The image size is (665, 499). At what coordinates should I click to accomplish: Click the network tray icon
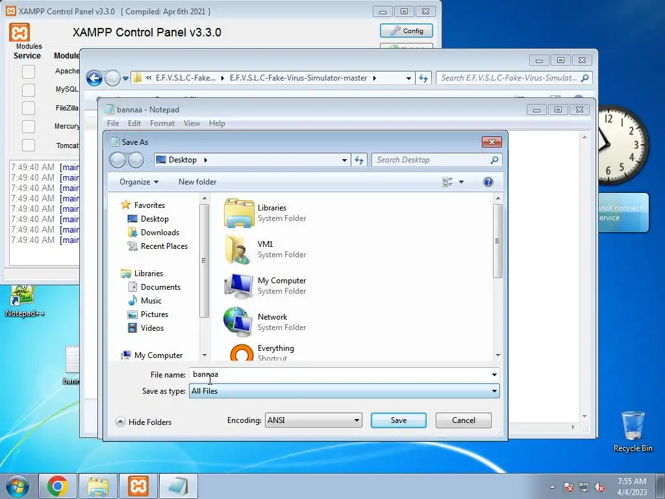pyautogui.click(x=584, y=487)
